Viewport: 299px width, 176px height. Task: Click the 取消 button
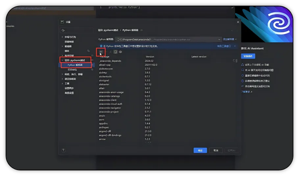[216, 150]
